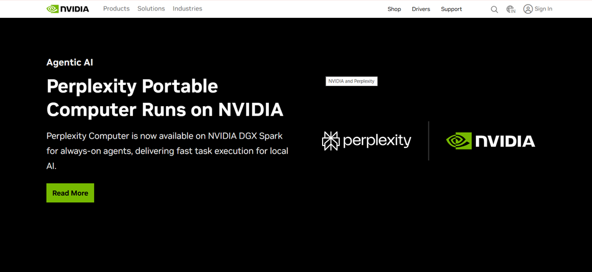Click the Perplexity Portable Computer headline

tap(165, 98)
